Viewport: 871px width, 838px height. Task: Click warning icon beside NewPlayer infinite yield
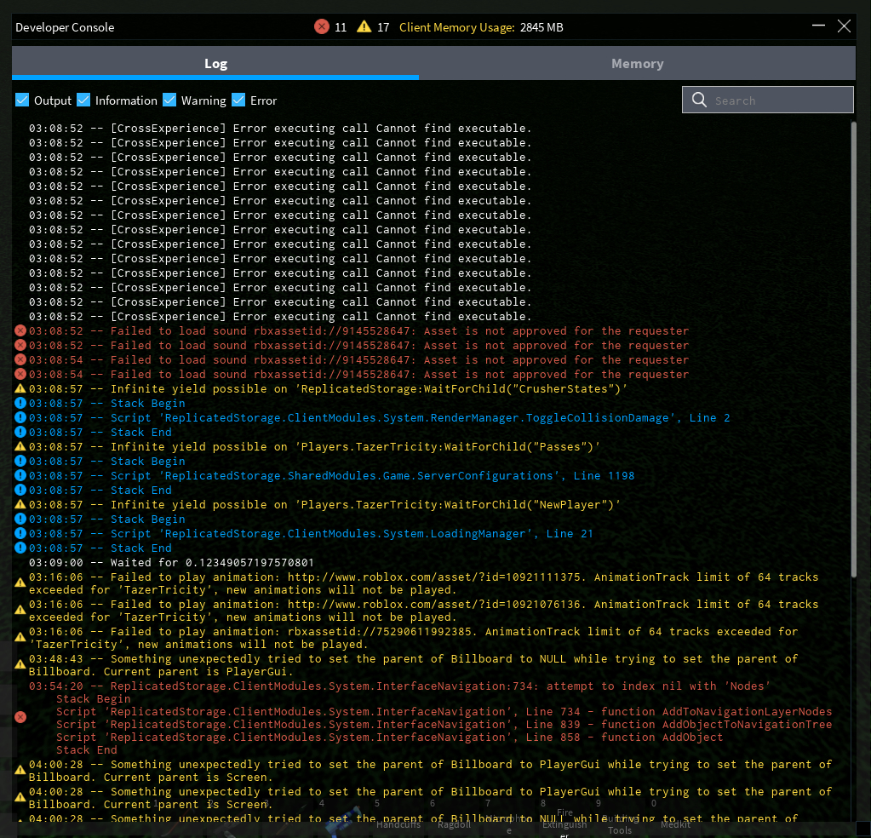pos(20,505)
